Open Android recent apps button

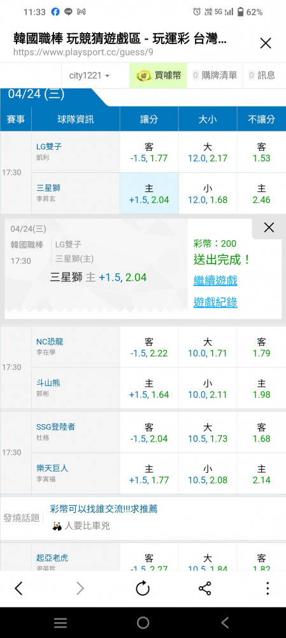coord(61,623)
